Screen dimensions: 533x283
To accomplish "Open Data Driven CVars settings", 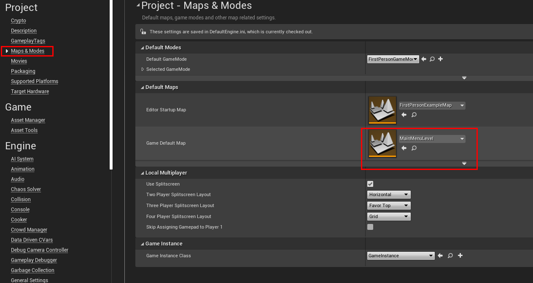I will point(32,240).
